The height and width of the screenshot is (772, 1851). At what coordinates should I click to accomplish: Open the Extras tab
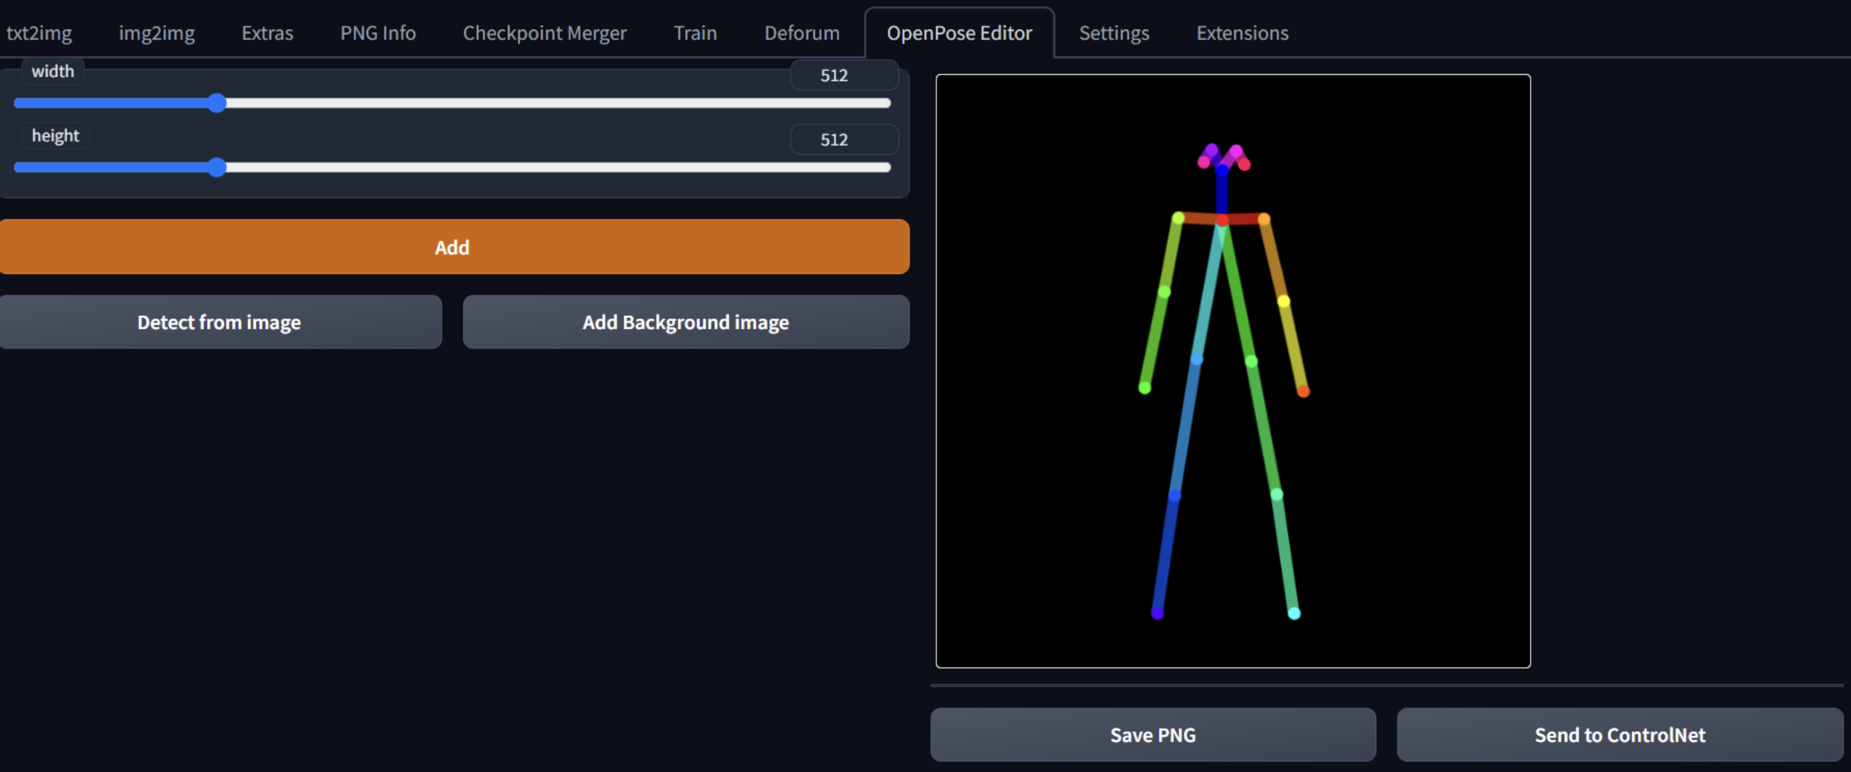pos(267,33)
